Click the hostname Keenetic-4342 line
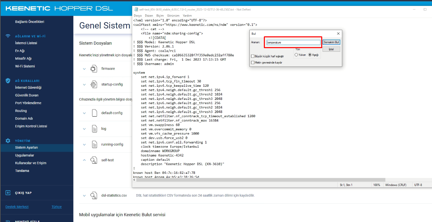This screenshot has width=432, height=222. (x=163, y=155)
